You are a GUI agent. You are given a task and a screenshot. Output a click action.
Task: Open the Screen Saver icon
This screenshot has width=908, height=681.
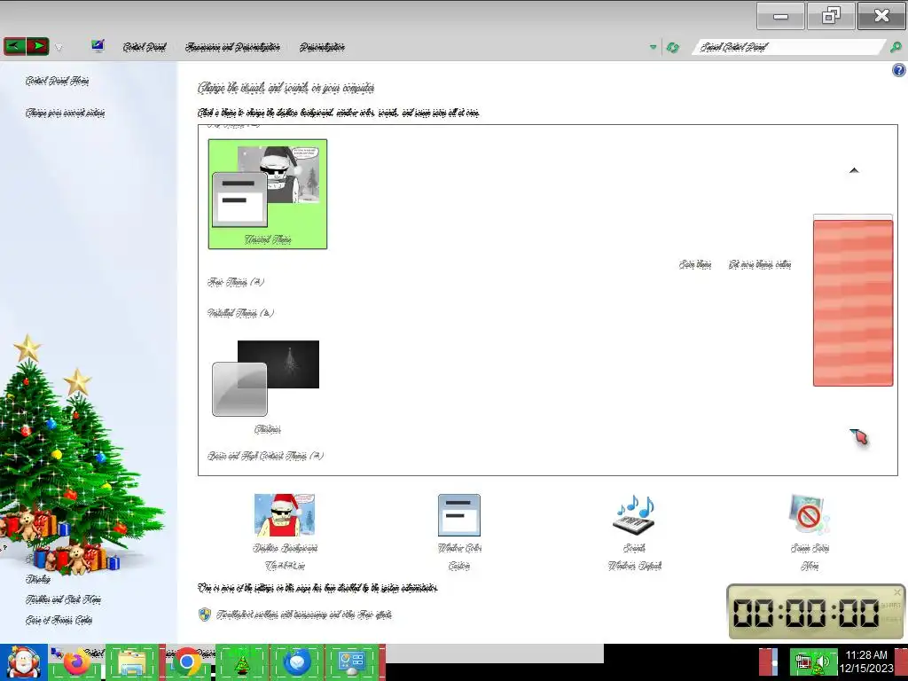pyautogui.click(x=809, y=515)
